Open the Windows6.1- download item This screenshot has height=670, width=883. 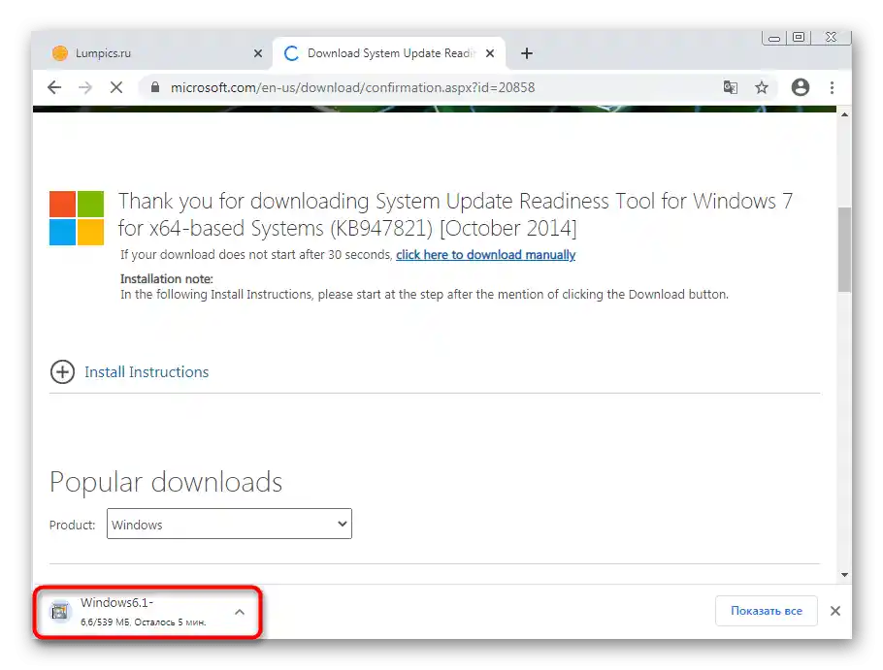[x=147, y=612]
